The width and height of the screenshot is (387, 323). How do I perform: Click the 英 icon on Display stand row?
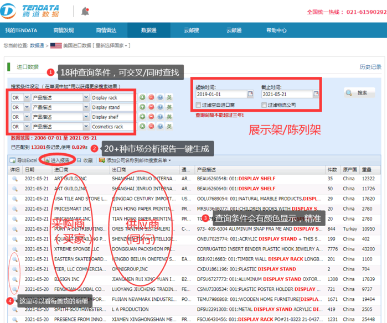[x=169, y=107]
